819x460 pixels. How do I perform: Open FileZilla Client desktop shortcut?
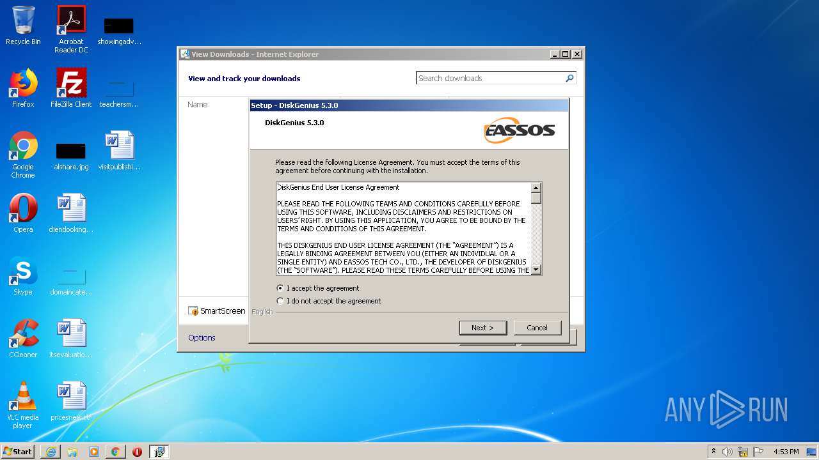(x=71, y=88)
